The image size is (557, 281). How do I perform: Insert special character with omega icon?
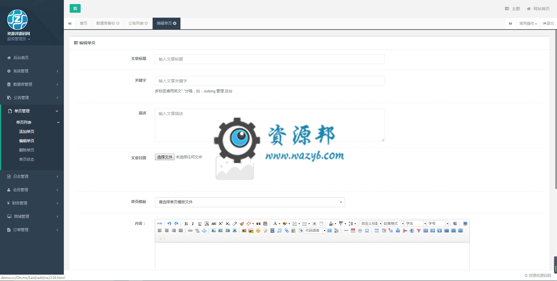pyautogui.click(x=367, y=231)
